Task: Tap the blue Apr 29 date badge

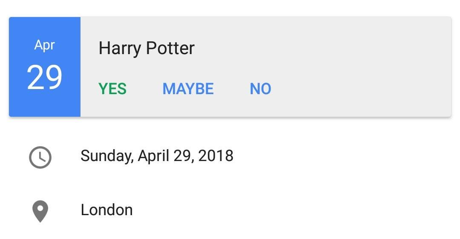Action: (45, 67)
